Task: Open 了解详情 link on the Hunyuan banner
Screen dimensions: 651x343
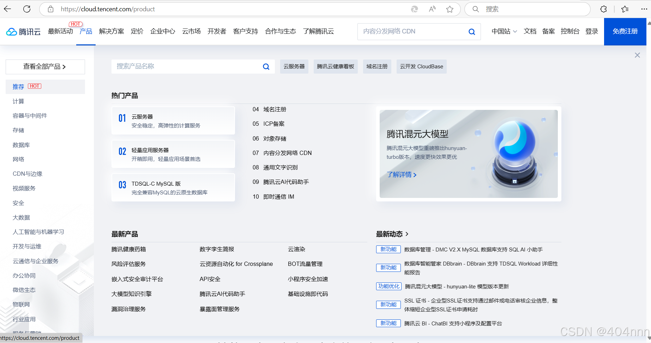Action: 402,175
